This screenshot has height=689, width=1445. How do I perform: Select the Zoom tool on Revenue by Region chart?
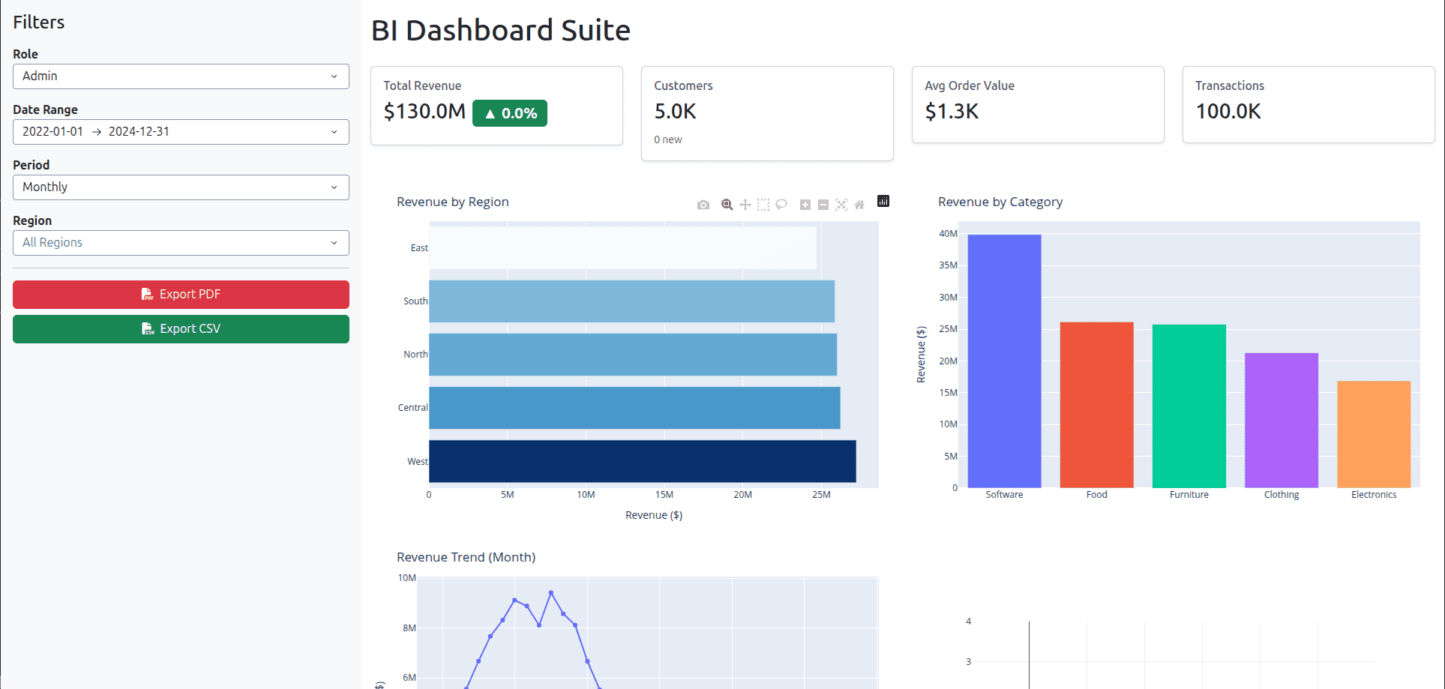(726, 204)
